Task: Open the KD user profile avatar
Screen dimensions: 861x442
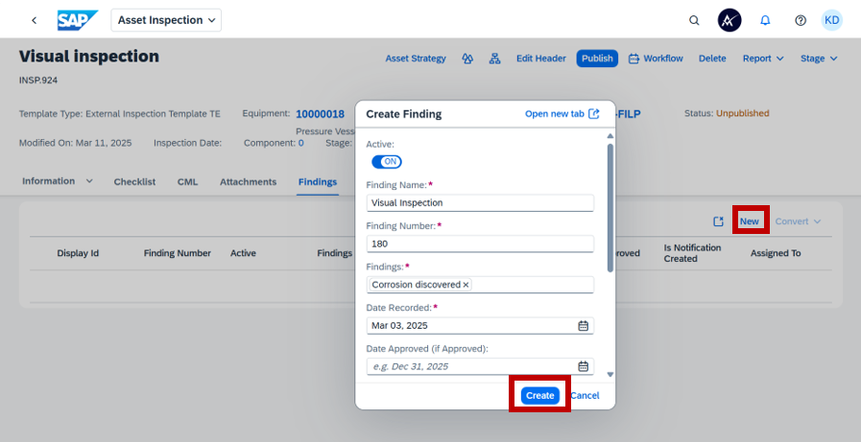Action: coord(832,20)
